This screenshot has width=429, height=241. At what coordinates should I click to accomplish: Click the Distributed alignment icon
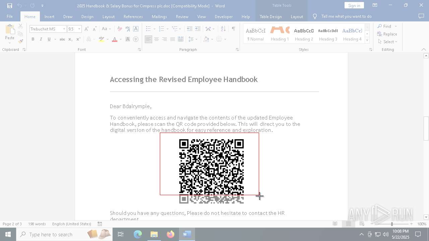pyautogui.click(x=181, y=39)
